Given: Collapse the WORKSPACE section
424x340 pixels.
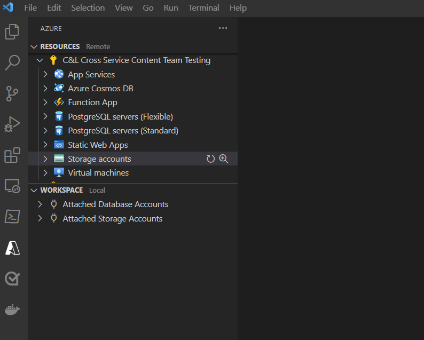Looking at the screenshot, I should tap(34, 190).
